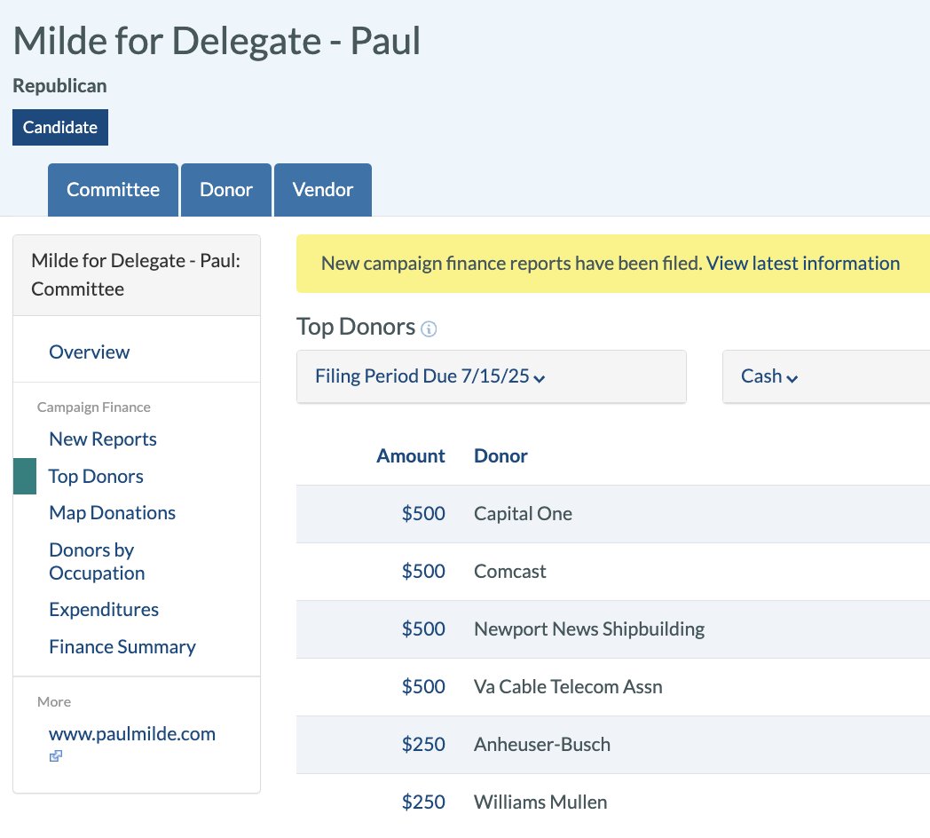Click the Republican party label
This screenshot has height=838, width=930.
(60, 86)
